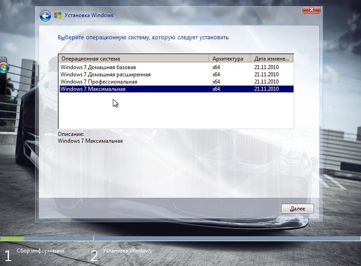The width and height of the screenshot is (361, 266).
Task: Close the Установка Windows dialog
Action: tap(311, 9)
